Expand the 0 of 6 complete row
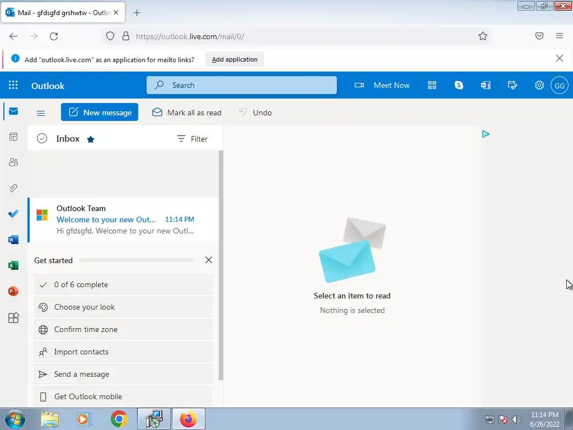The height and width of the screenshot is (430, 573). 123,284
